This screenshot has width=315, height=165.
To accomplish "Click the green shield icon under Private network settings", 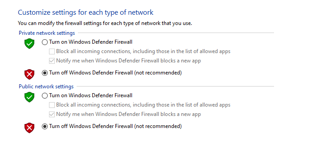I will (29, 43).
